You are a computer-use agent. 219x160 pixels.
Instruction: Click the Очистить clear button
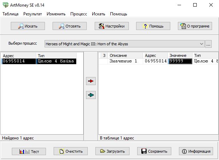pyautogui.click(x=71, y=151)
